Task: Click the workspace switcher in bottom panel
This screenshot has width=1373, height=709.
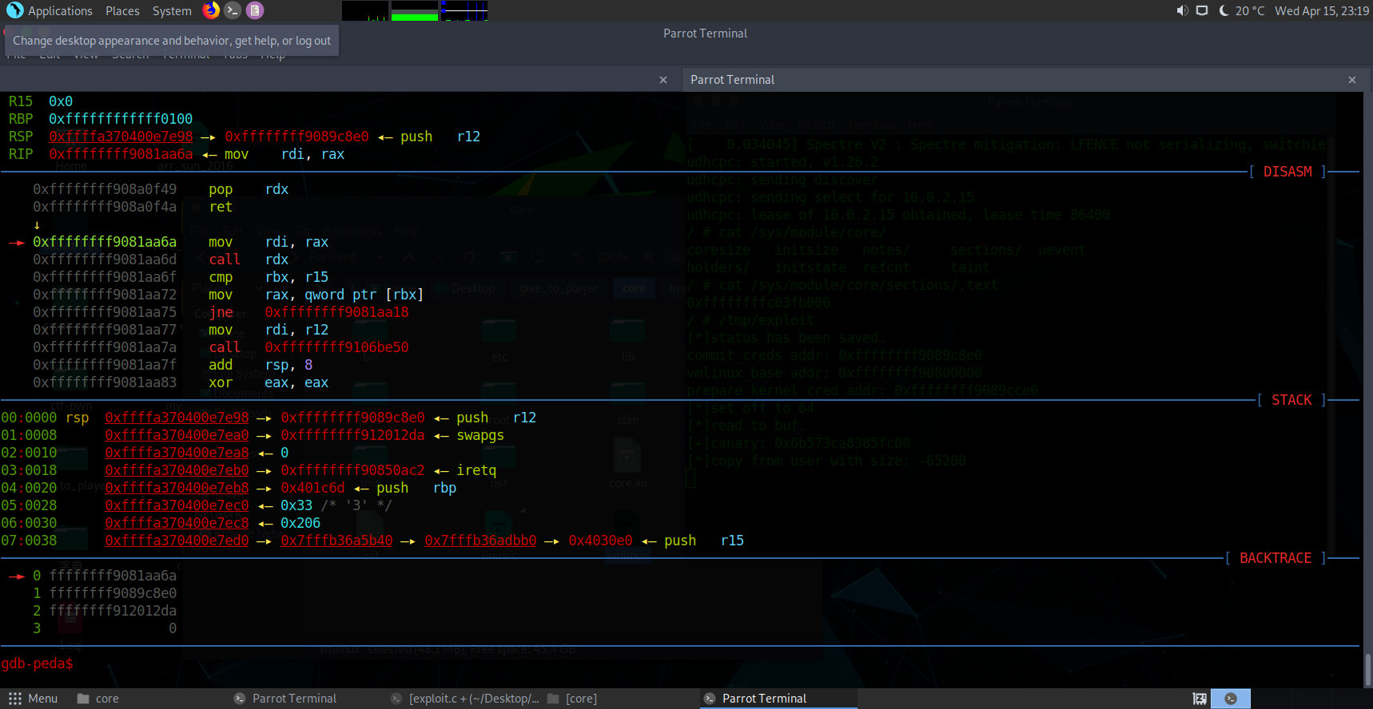Action: (x=1231, y=699)
